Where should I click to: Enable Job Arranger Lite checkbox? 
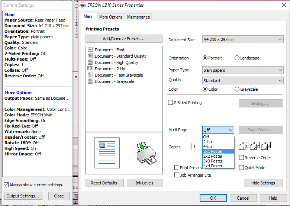click(x=177, y=175)
